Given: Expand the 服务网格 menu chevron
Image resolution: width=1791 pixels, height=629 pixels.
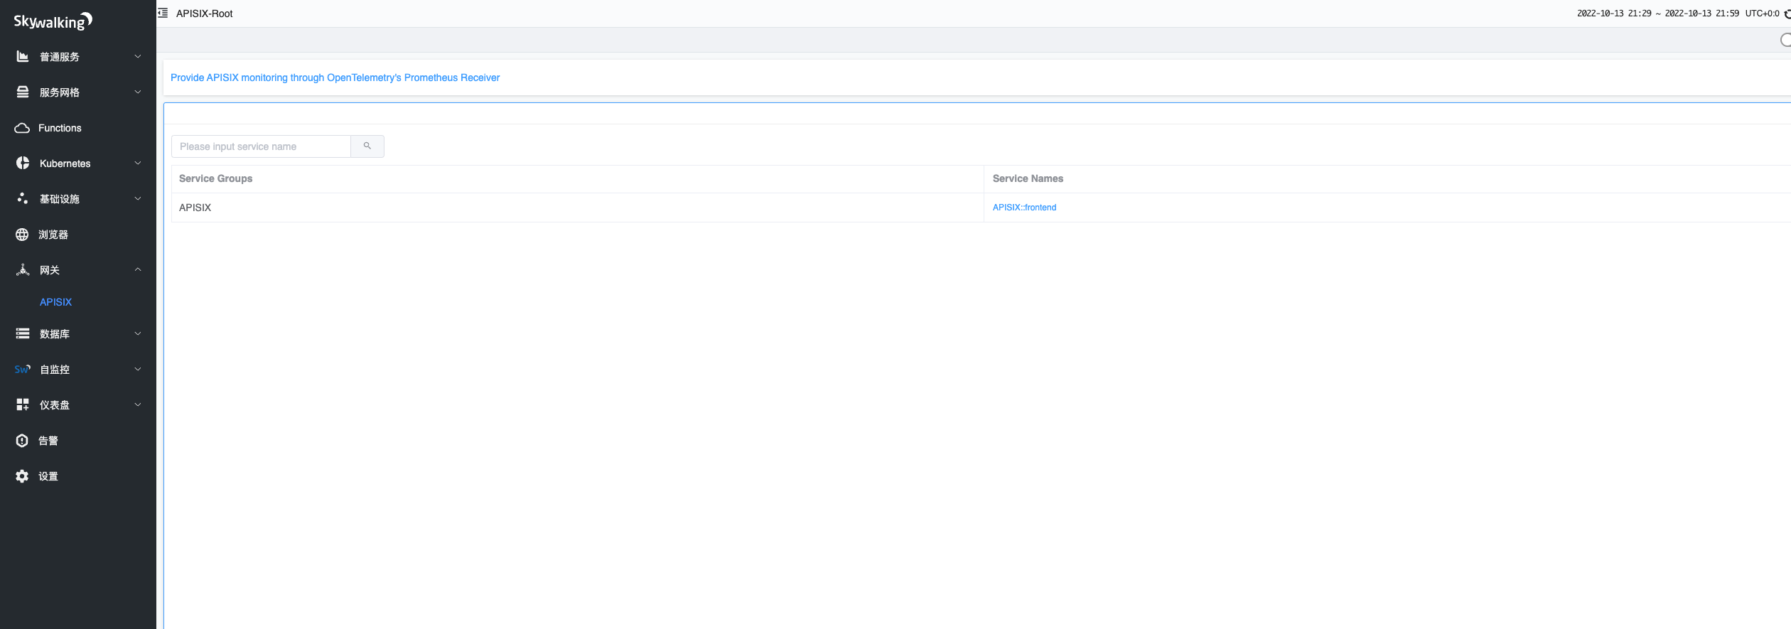Looking at the screenshot, I should [x=138, y=92].
